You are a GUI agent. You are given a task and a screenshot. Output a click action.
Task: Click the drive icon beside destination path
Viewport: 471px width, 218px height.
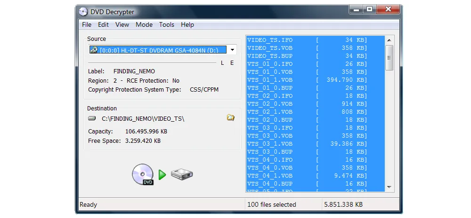click(92, 118)
